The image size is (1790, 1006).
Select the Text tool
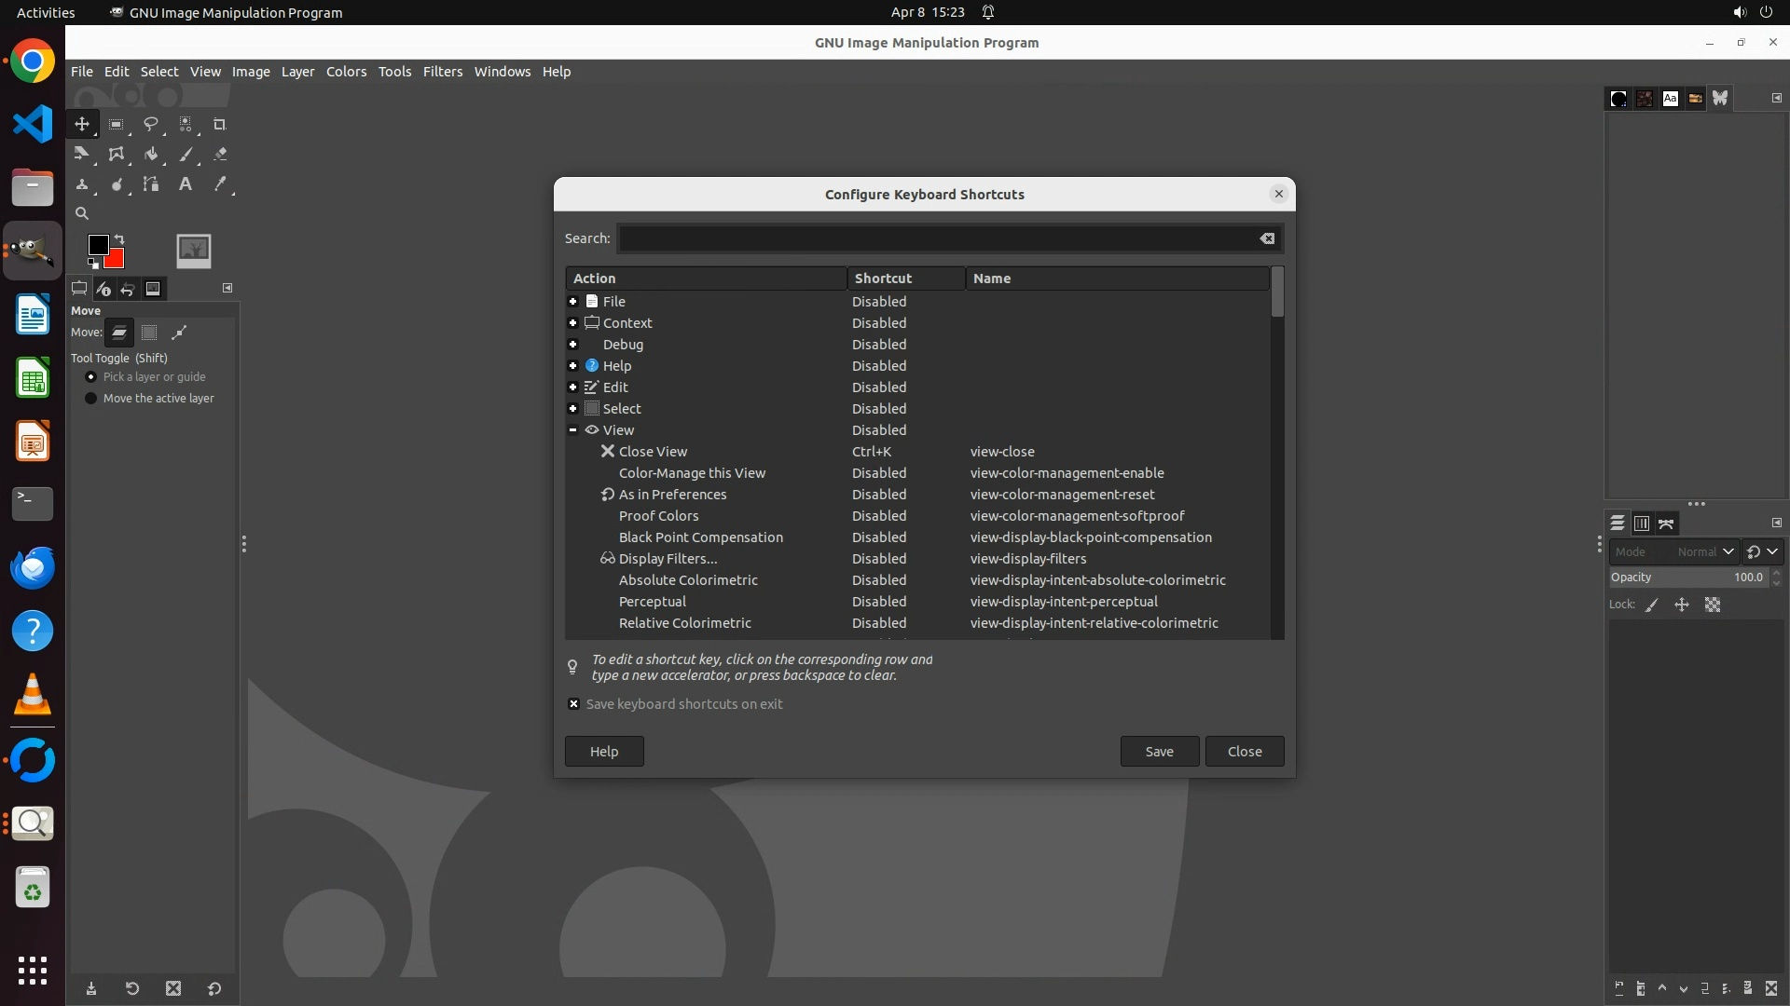pos(186,184)
